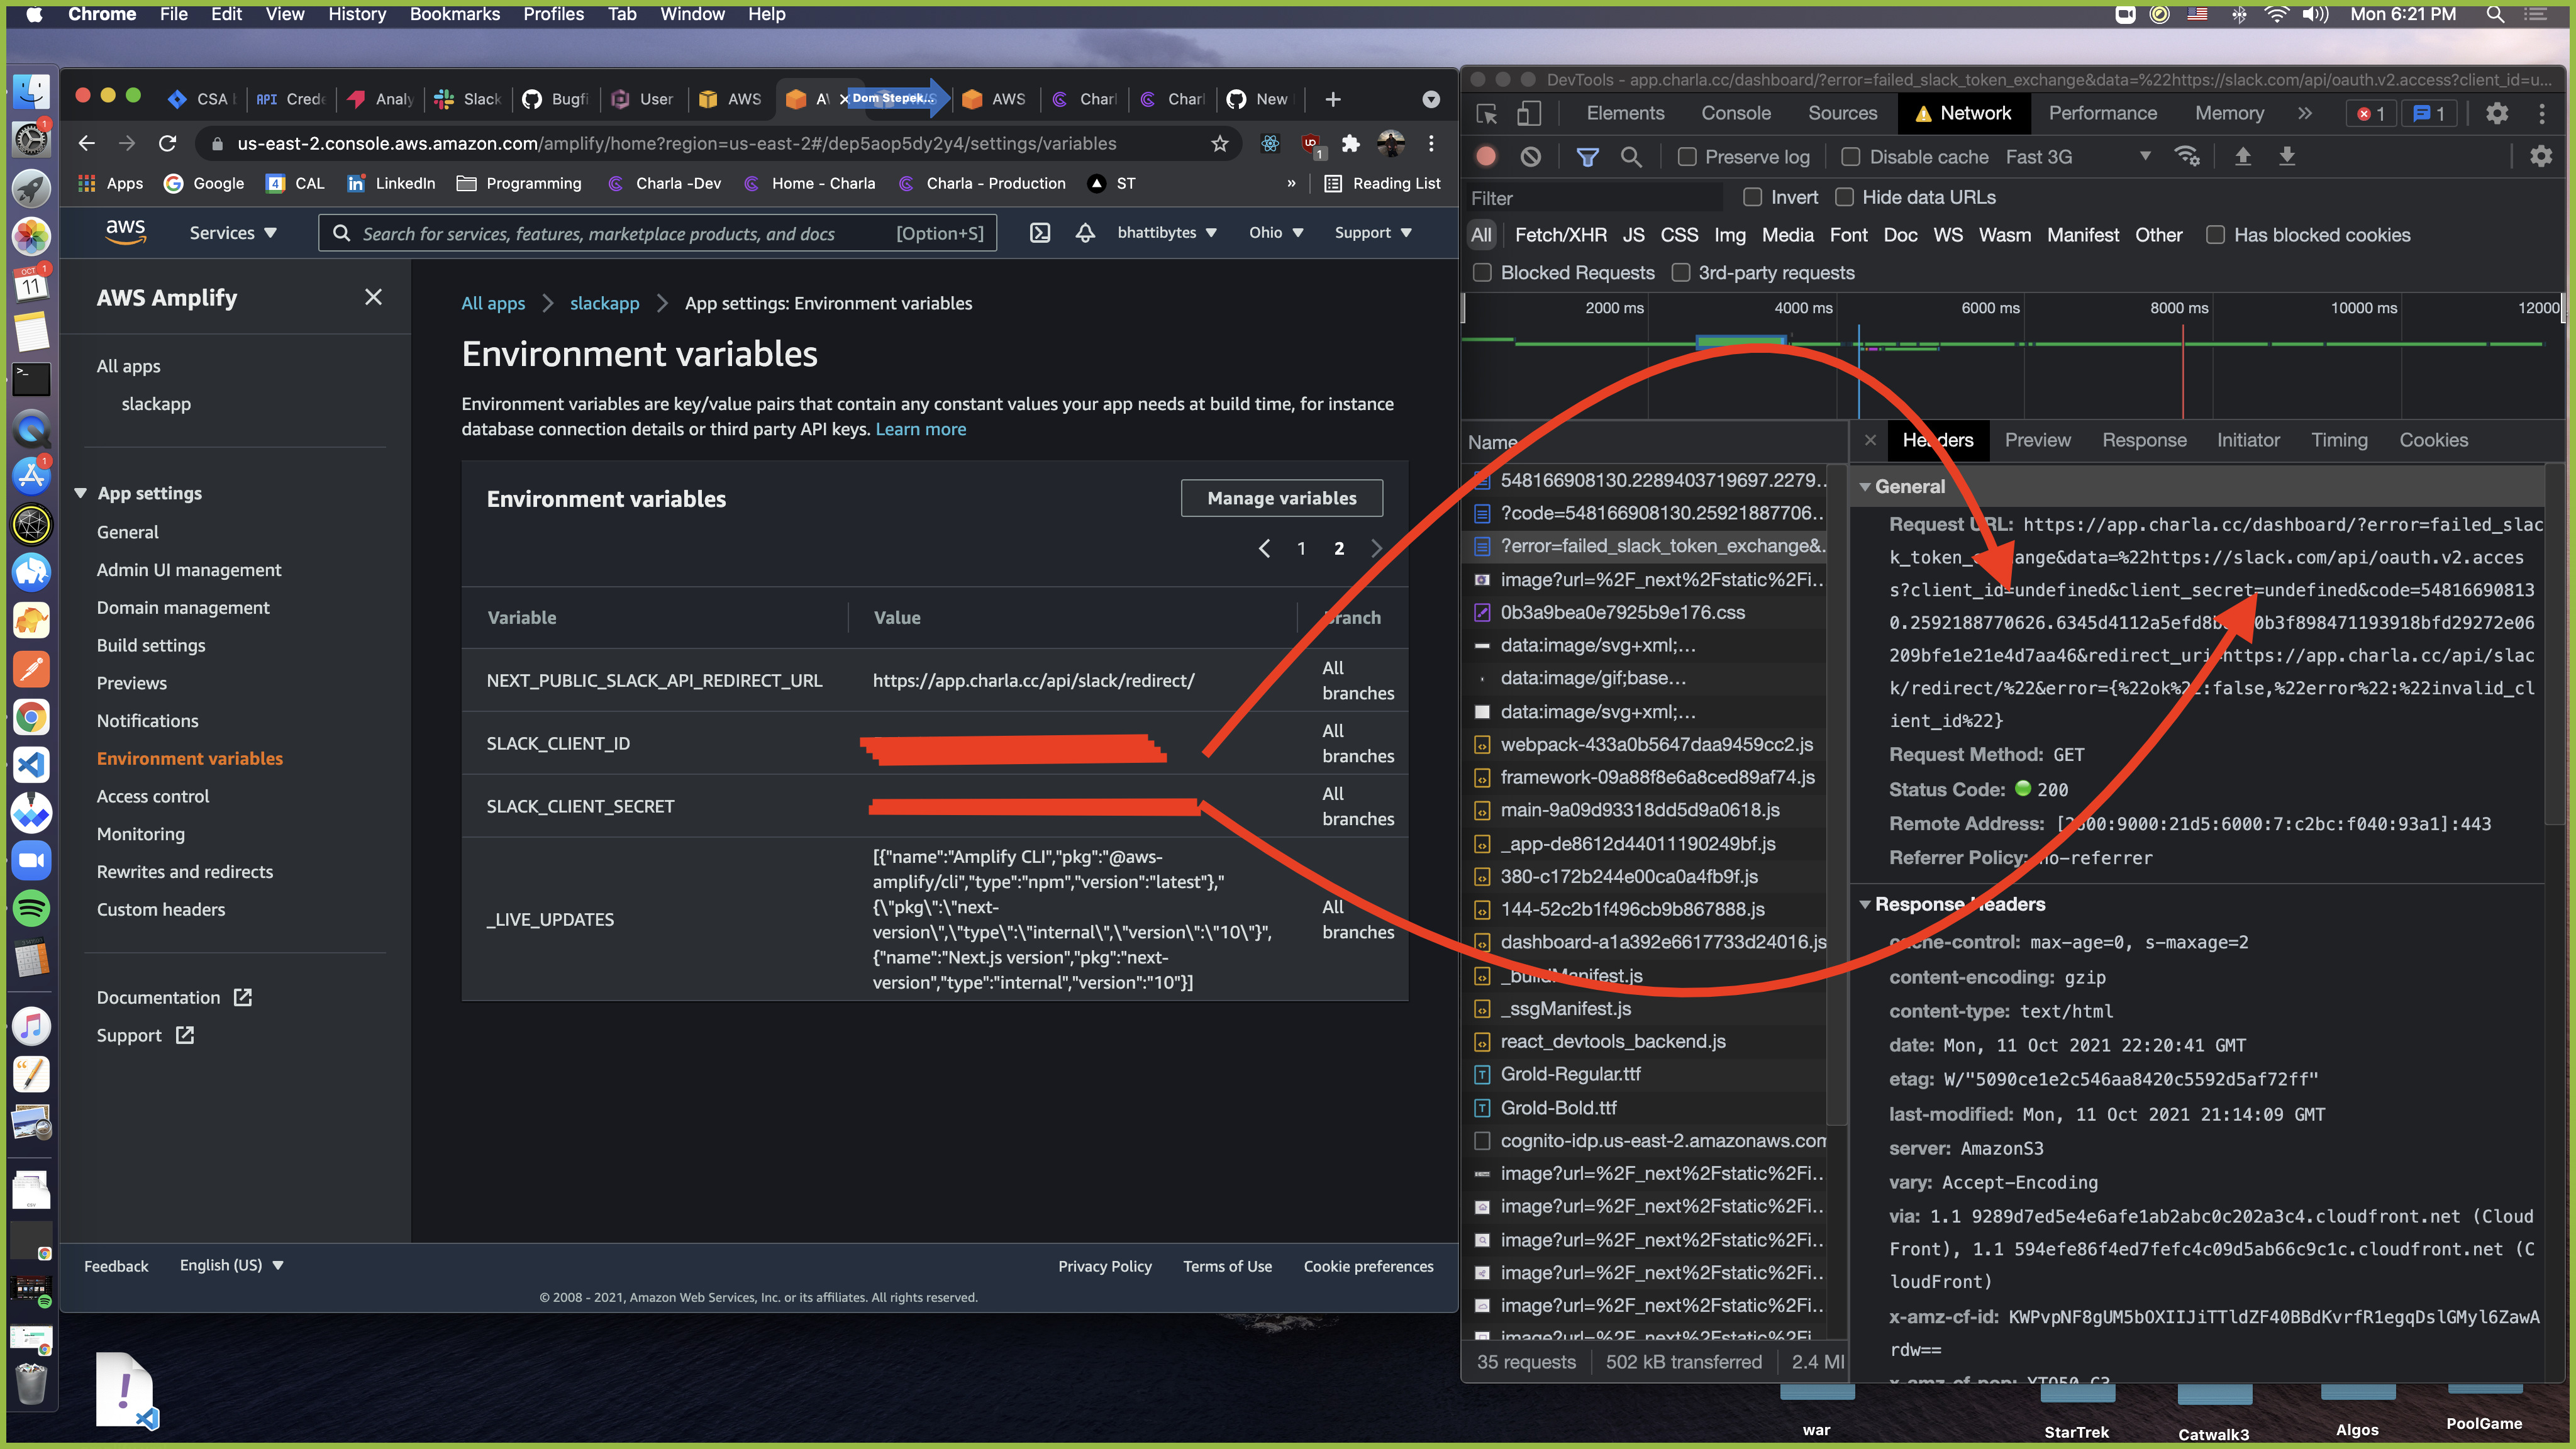Collapse the General headers section
This screenshot has width=2576, height=1449.
point(1865,487)
